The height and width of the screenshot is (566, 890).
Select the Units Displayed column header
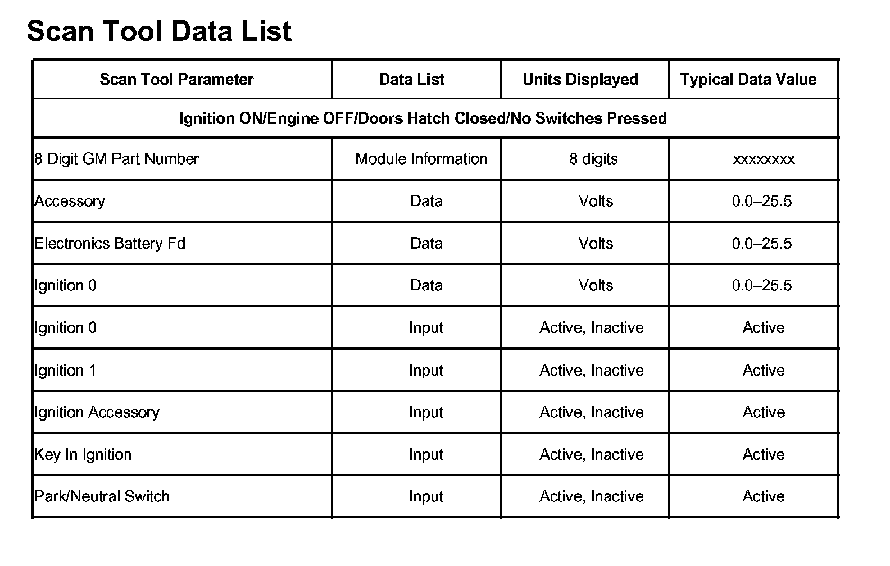click(x=580, y=80)
